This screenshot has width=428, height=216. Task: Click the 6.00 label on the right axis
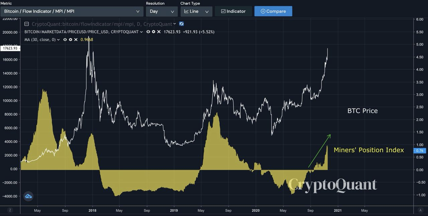tap(419, 19)
